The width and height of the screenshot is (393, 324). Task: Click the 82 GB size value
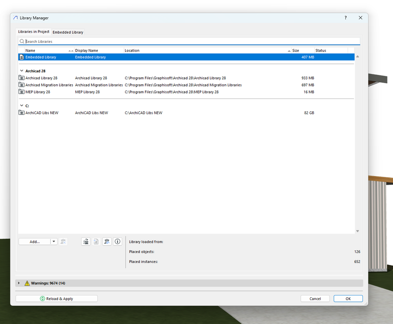(x=309, y=113)
